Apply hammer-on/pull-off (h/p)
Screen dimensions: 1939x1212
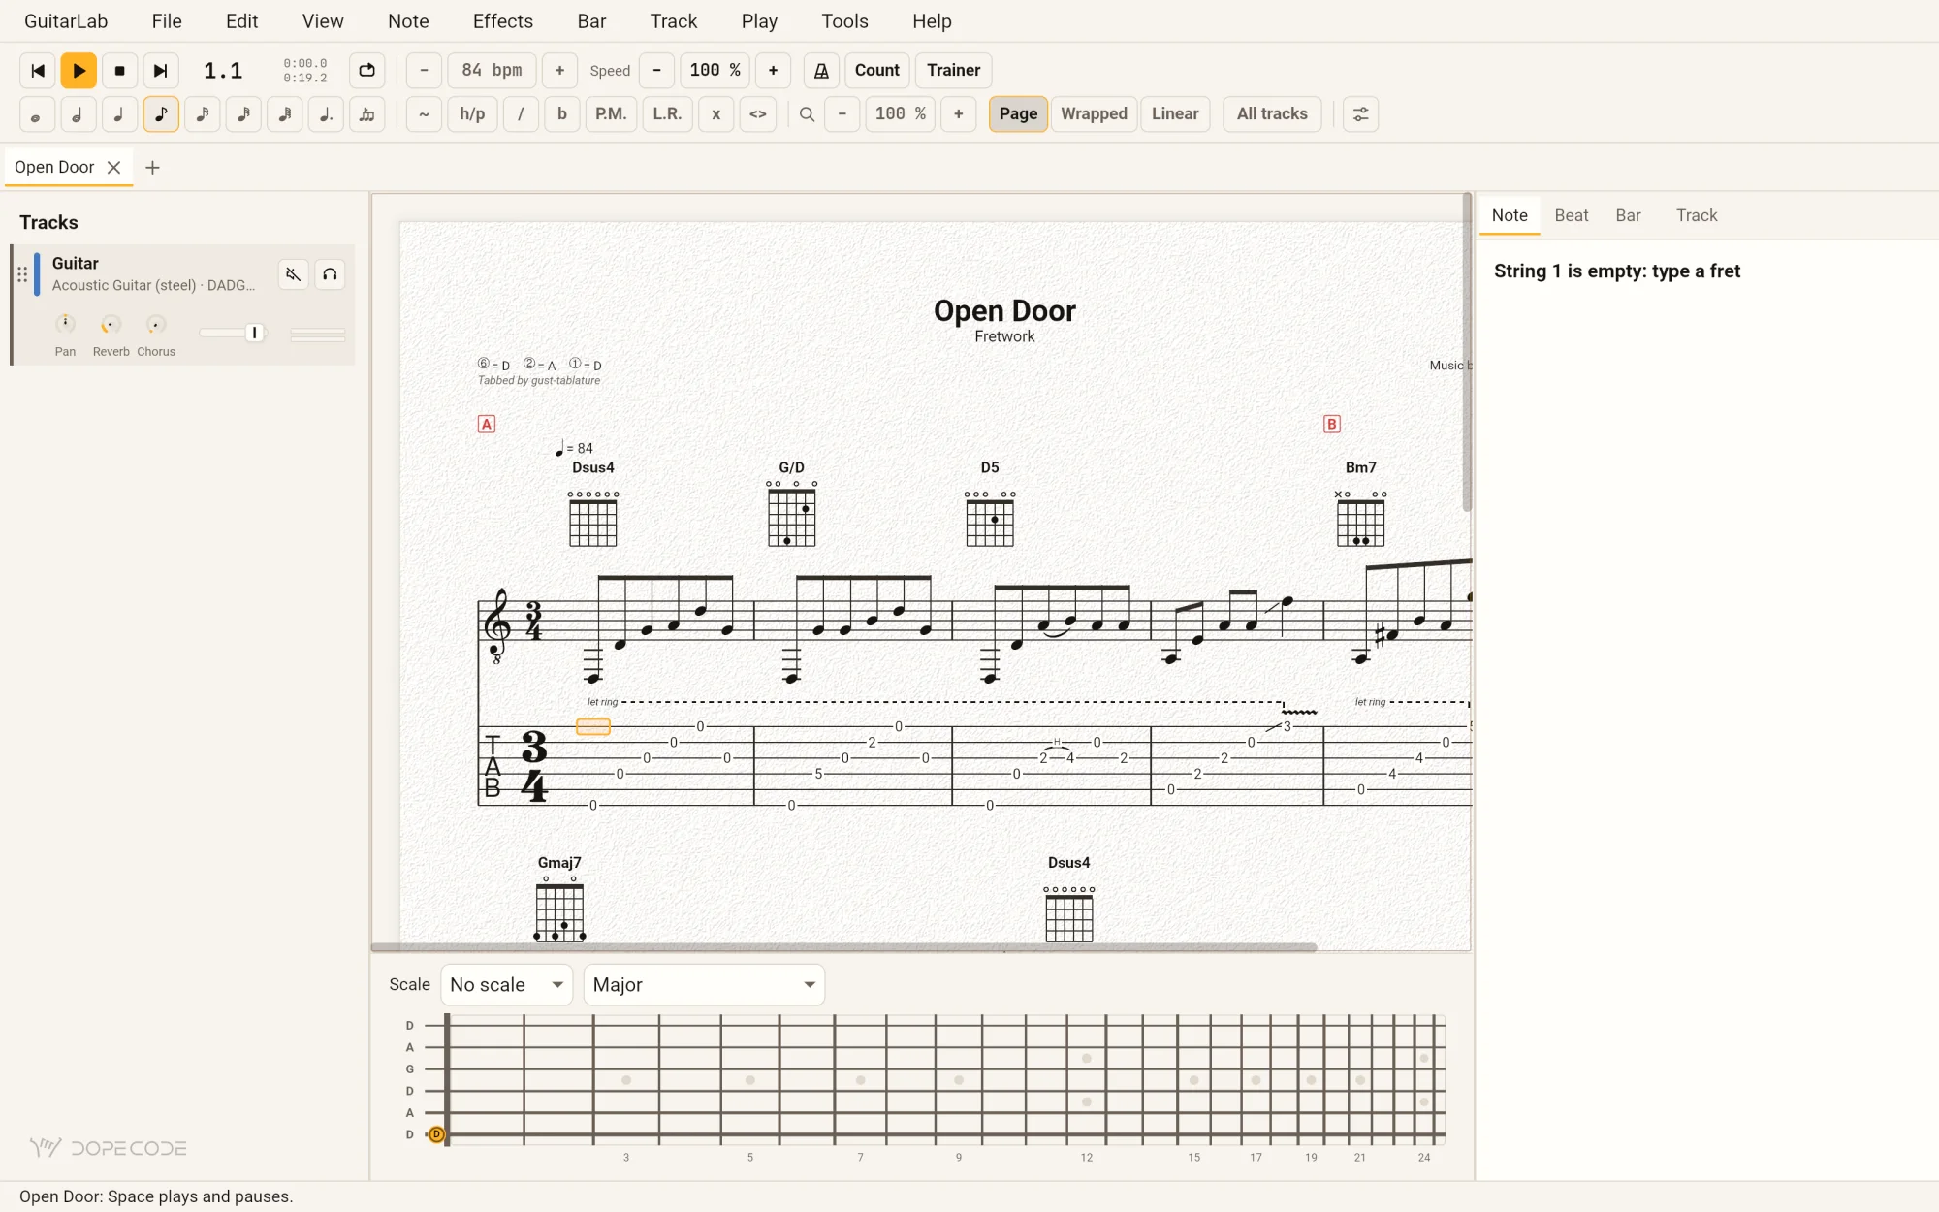pyautogui.click(x=472, y=114)
